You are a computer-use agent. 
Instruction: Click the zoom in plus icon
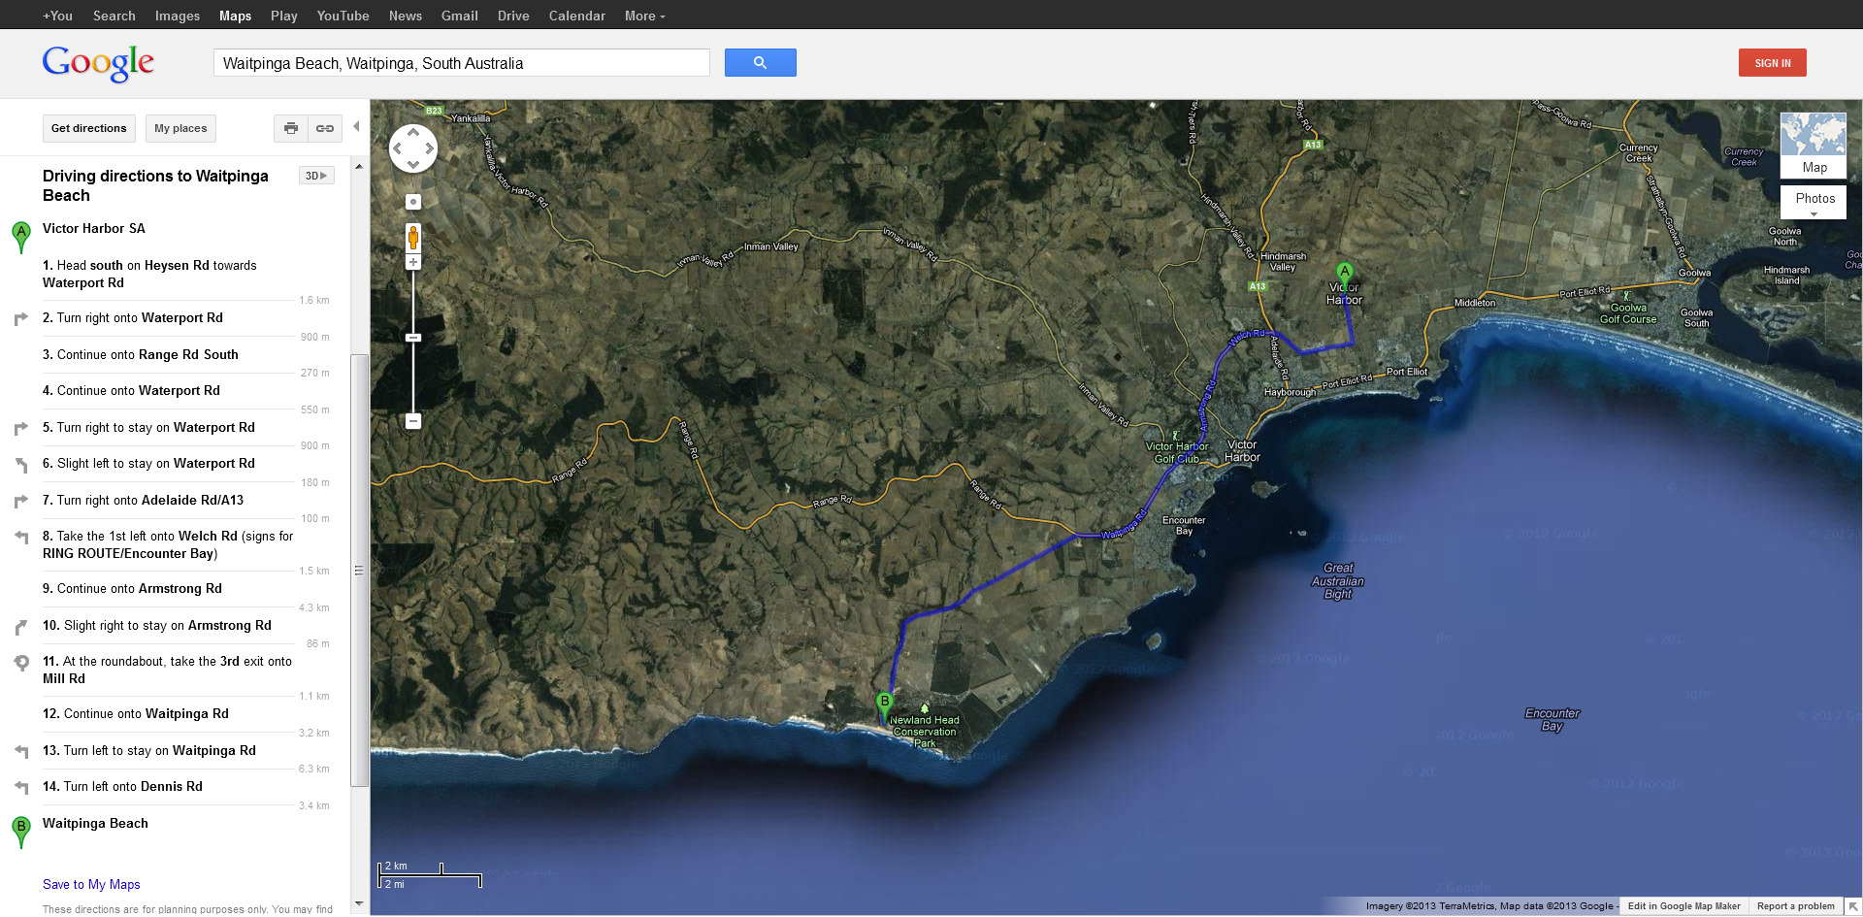(412, 260)
